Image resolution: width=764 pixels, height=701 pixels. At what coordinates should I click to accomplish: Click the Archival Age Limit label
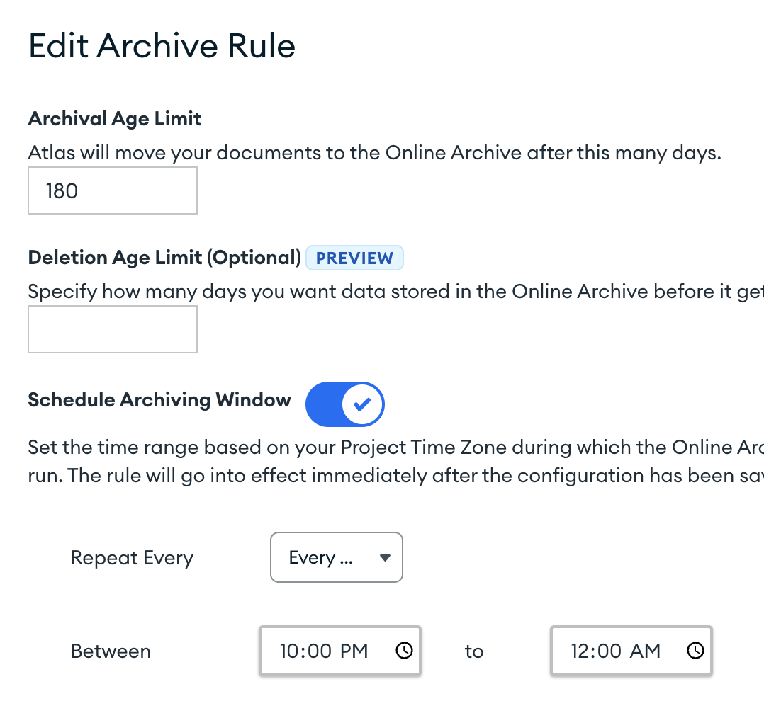115,119
